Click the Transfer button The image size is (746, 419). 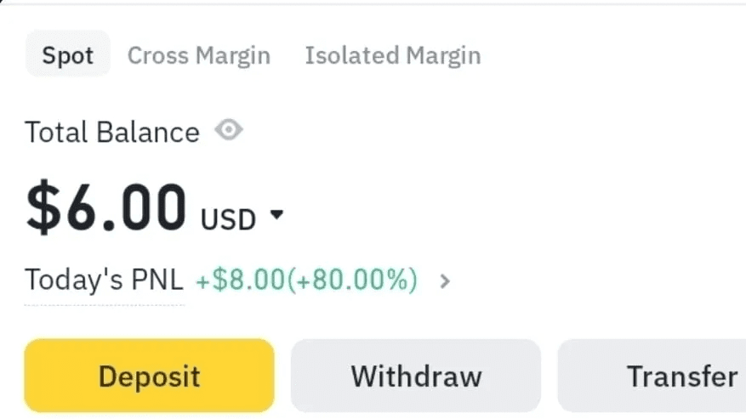652,376
